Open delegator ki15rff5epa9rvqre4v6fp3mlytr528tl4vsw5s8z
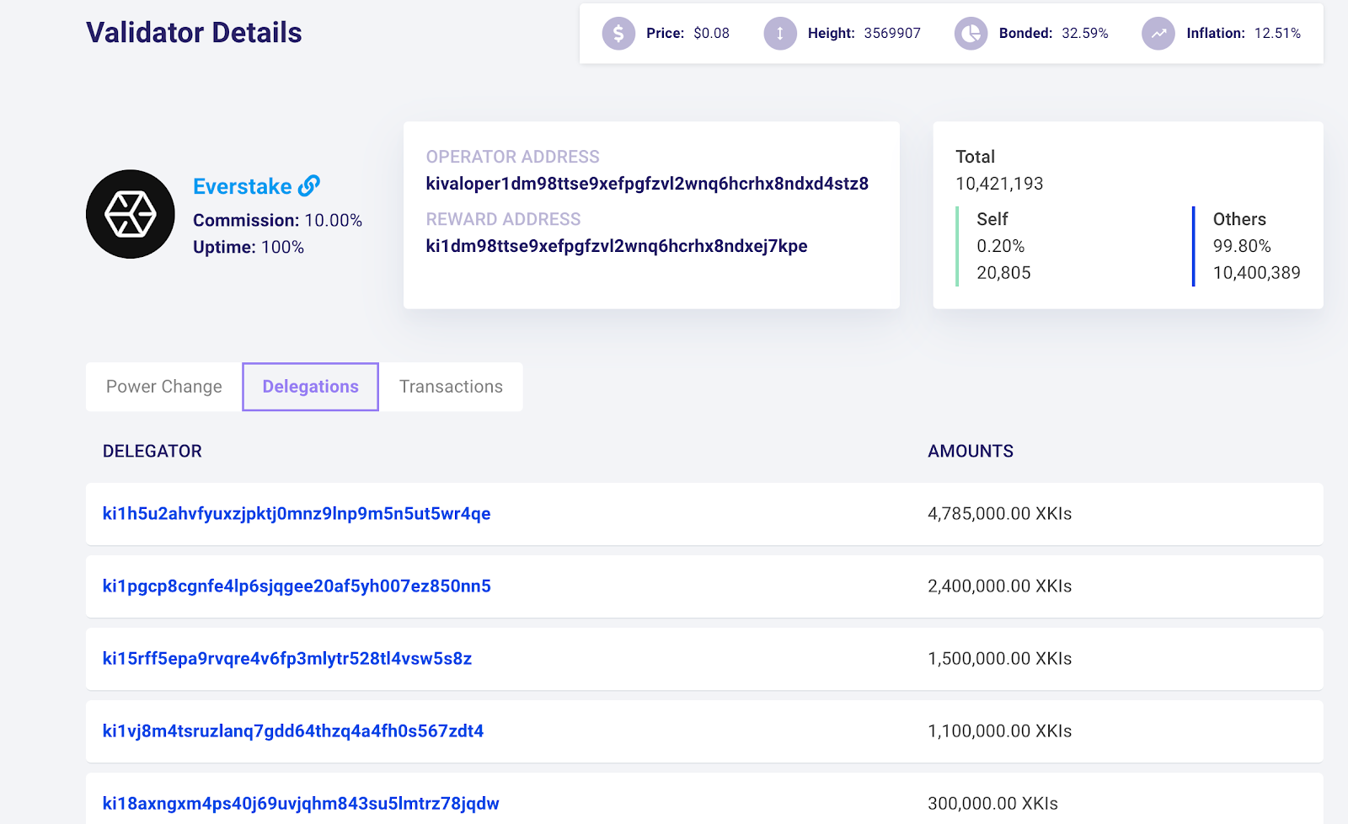This screenshot has height=824, width=1348. pos(287,658)
